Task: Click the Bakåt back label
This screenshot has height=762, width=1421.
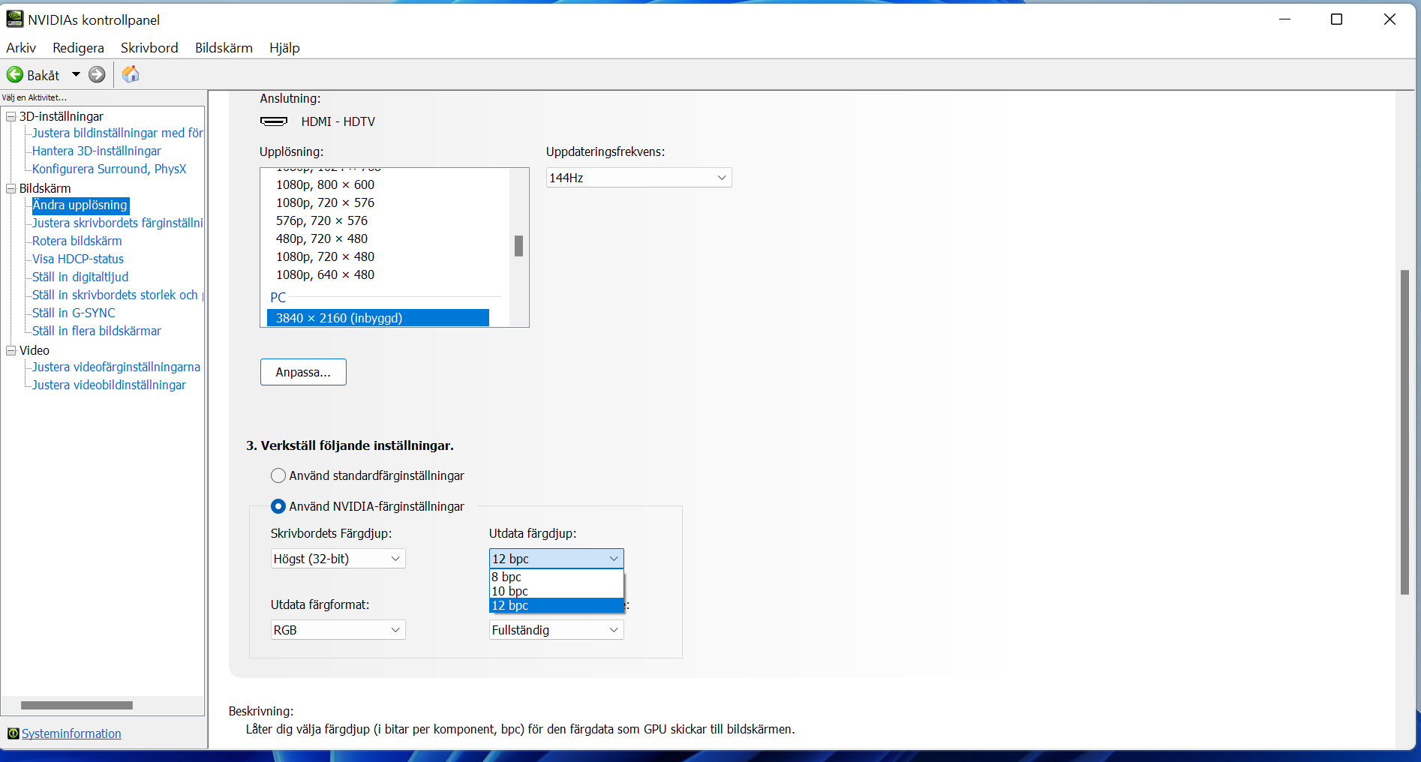Action: (x=44, y=75)
